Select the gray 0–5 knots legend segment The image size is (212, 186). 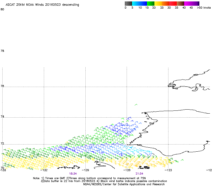[128, 3]
